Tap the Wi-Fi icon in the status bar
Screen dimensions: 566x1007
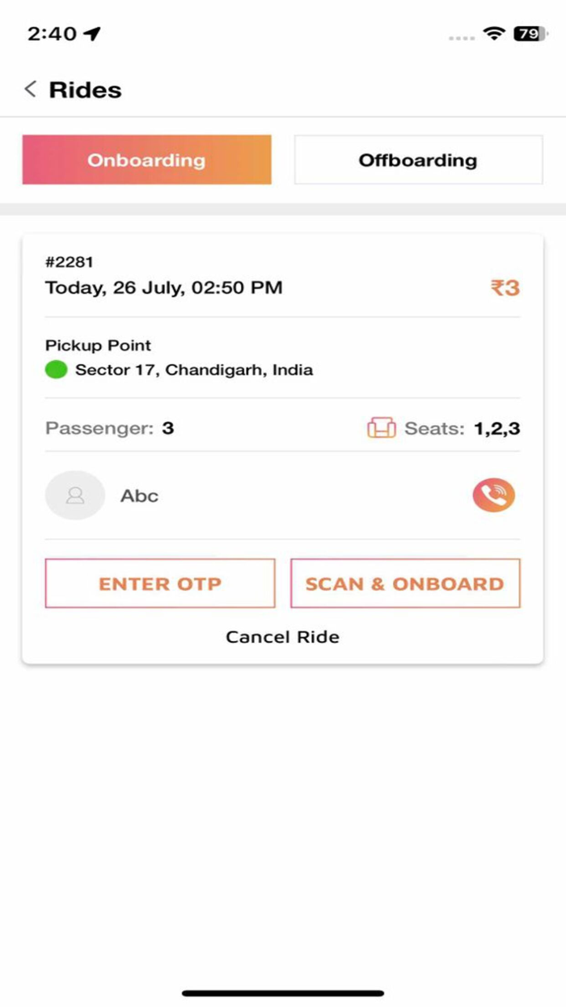(494, 34)
